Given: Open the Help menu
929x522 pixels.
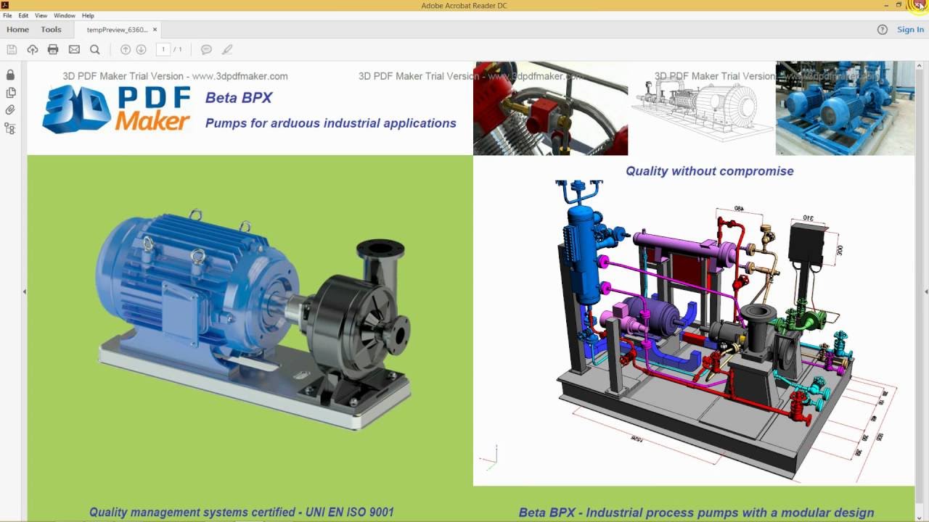Looking at the screenshot, I should (88, 15).
